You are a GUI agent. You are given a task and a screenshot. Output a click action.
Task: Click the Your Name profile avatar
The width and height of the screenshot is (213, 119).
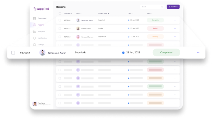tap(35, 104)
